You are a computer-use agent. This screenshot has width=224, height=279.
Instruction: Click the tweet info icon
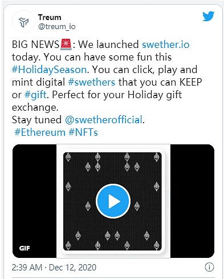pos(209,267)
